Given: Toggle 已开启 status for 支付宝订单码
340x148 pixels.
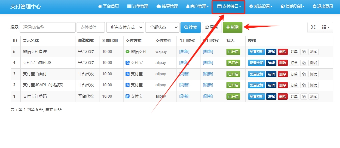Looking at the screenshot, I should [x=233, y=96].
